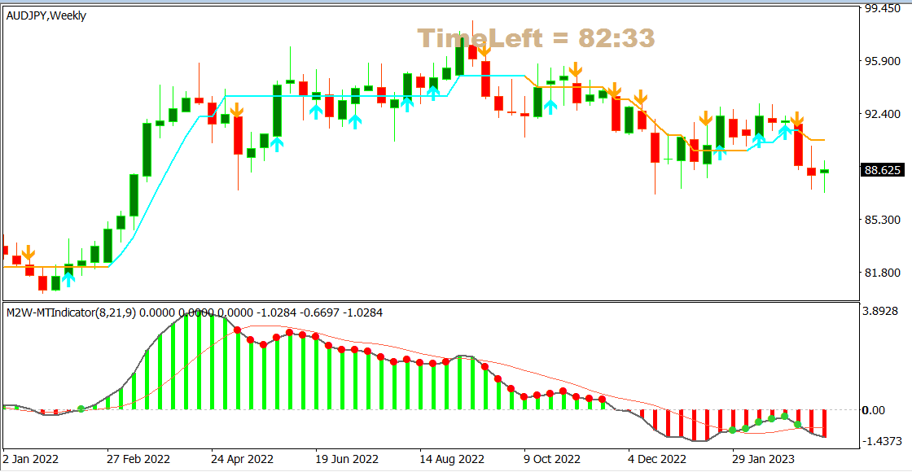Image resolution: width=912 pixels, height=472 pixels.
Task: Click the 88.625 current price tag
Action: click(883, 171)
